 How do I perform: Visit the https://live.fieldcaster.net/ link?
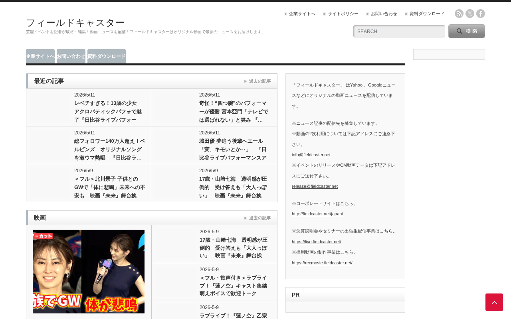(x=316, y=242)
